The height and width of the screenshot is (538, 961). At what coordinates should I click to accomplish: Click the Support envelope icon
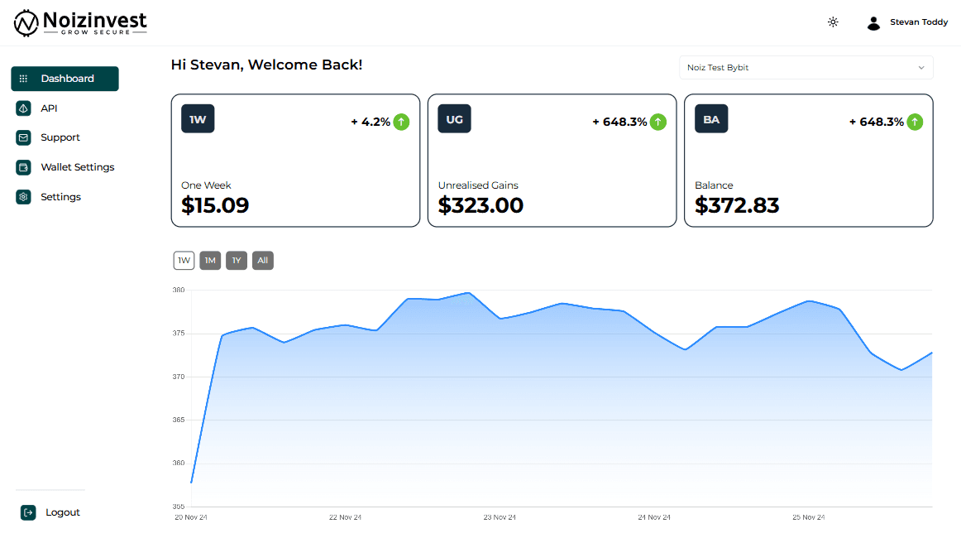(x=23, y=137)
